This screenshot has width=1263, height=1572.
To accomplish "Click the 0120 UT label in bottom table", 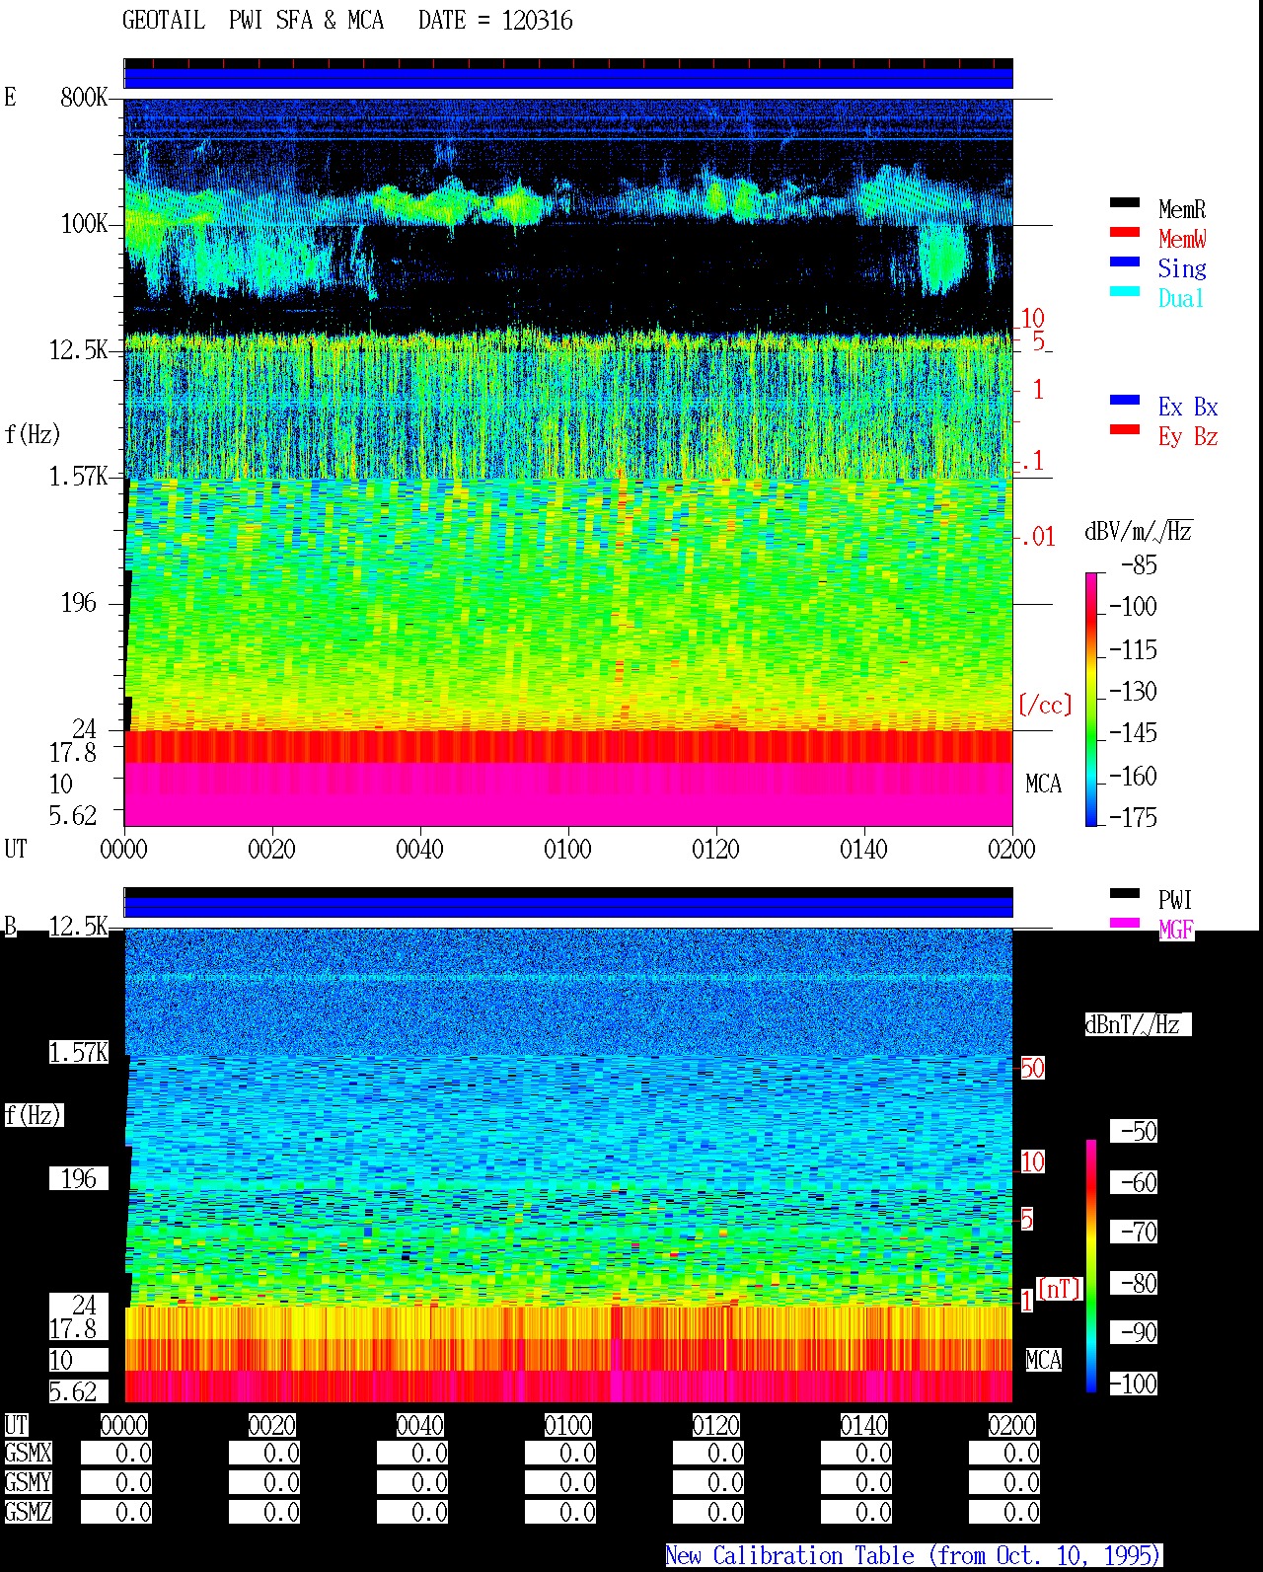I will pyautogui.click(x=715, y=1425).
